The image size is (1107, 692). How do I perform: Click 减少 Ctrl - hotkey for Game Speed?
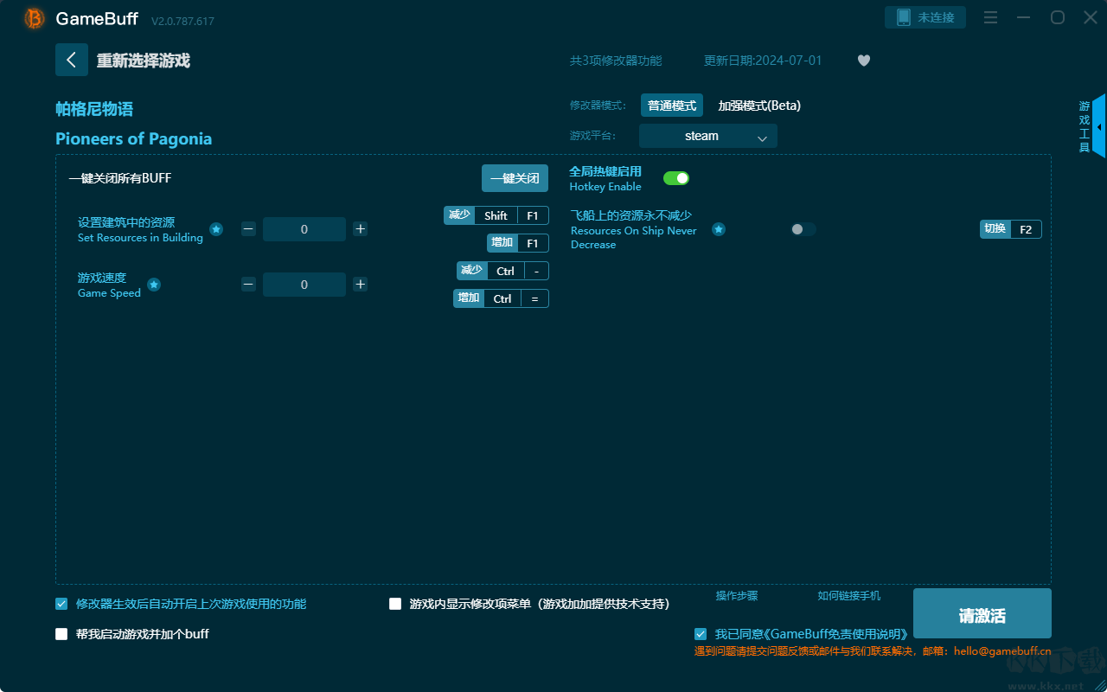click(503, 271)
